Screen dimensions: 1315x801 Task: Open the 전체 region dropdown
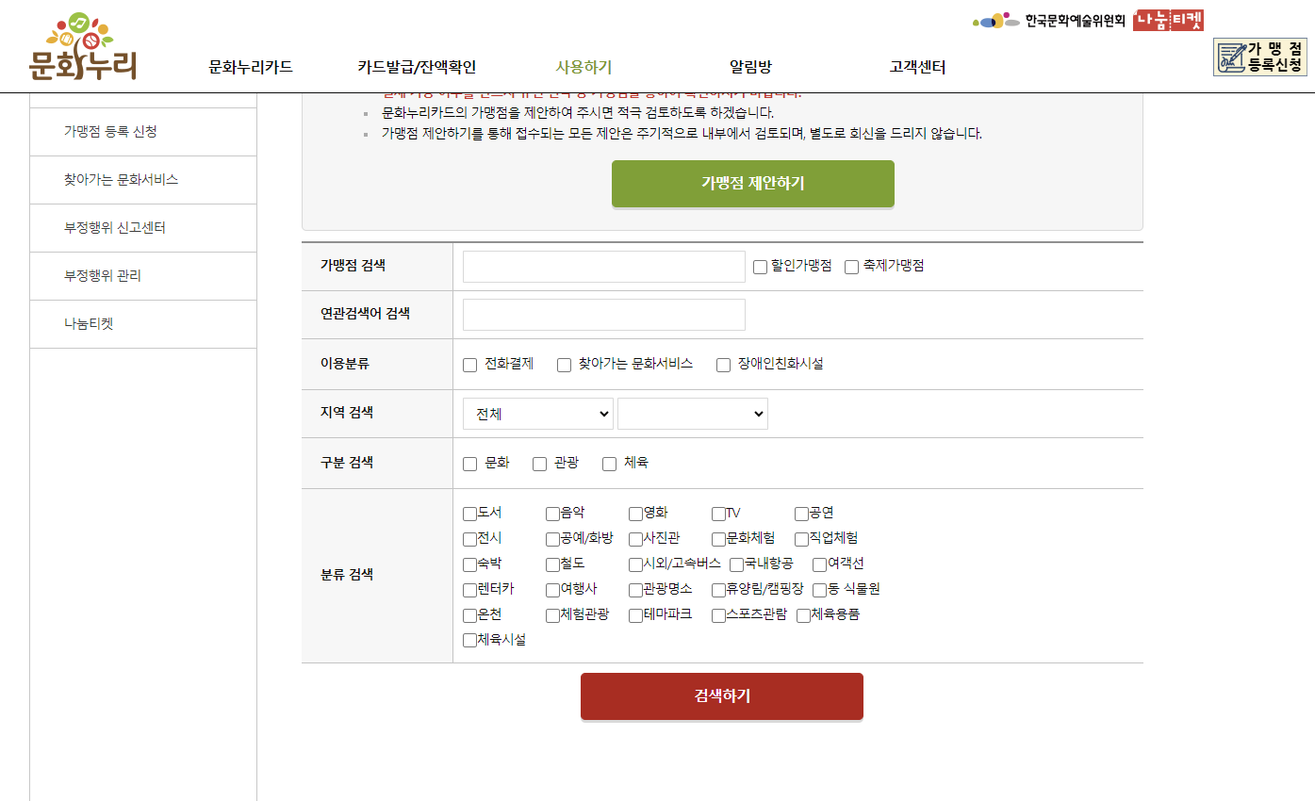[538, 414]
